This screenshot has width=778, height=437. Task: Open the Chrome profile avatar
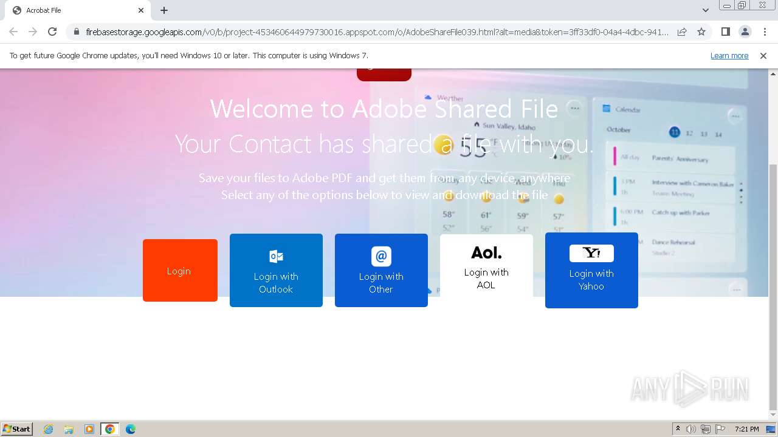(x=745, y=32)
